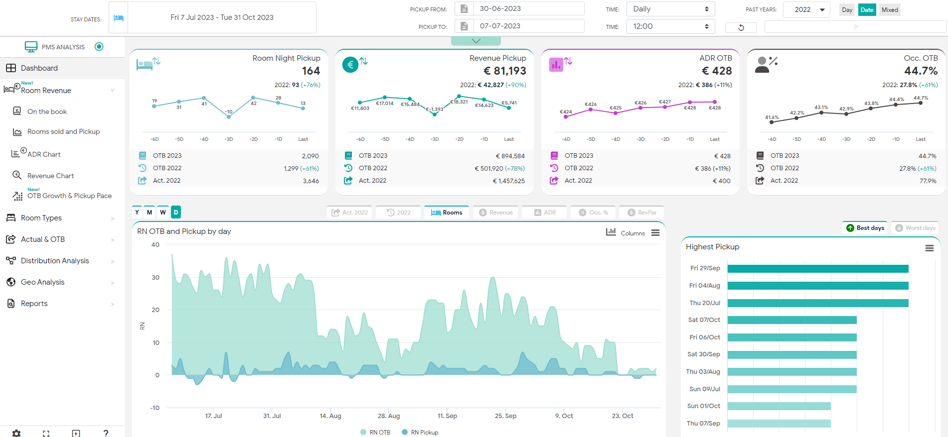Toggle the PMS Analysis radio indicator
The height and width of the screenshot is (437, 948).
99,47
